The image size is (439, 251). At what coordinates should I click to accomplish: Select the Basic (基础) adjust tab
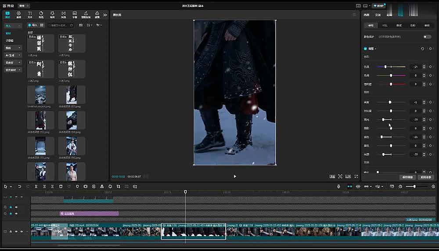pyautogui.click(x=371, y=25)
